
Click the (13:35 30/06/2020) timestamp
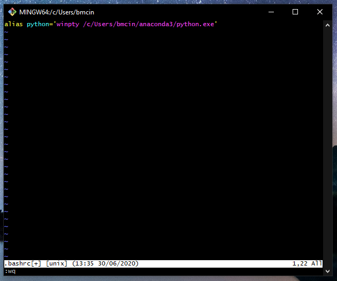[105, 264]
